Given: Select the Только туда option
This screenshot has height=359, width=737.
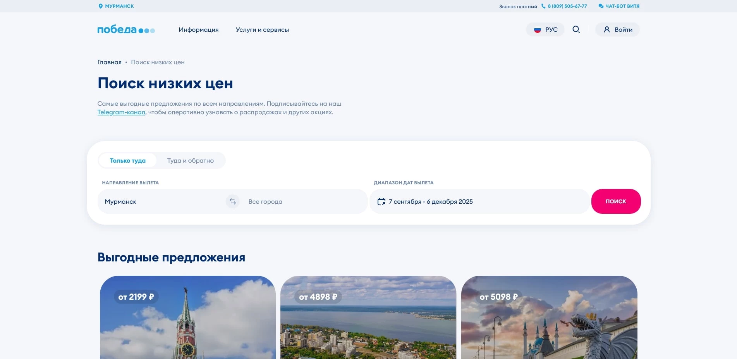Looking at the screenshot, I should pyautogui.click(x=128, y=160).
